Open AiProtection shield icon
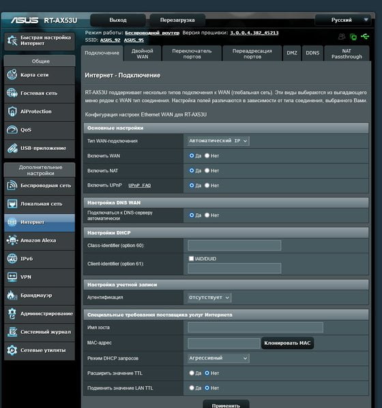Image resolution: width=382 pixels, height=408 pixels. pos(12,112)
